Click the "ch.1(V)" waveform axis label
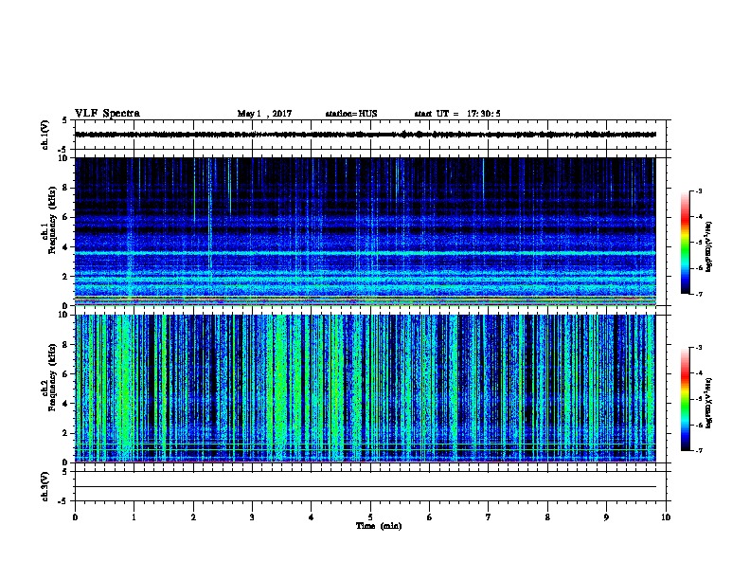The height and width of the screenshot is (580, 750). click(45, 135)
